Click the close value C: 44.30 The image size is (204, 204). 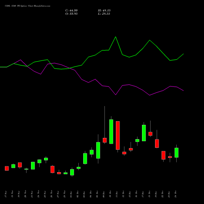pyautogui.click(x=71, y=11)
